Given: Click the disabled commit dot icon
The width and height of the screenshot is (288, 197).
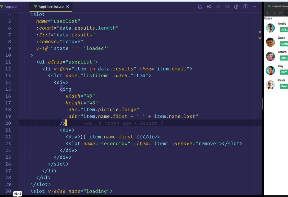Looking at the screenshot, I should [x=218, y=7].
